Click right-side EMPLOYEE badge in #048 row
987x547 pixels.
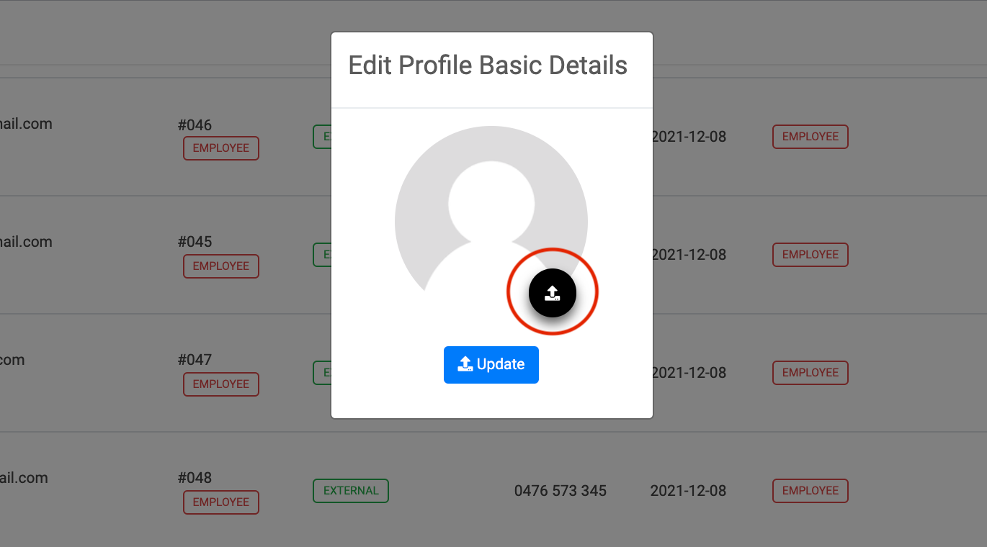pyautogui.click(x=810, y=491)
